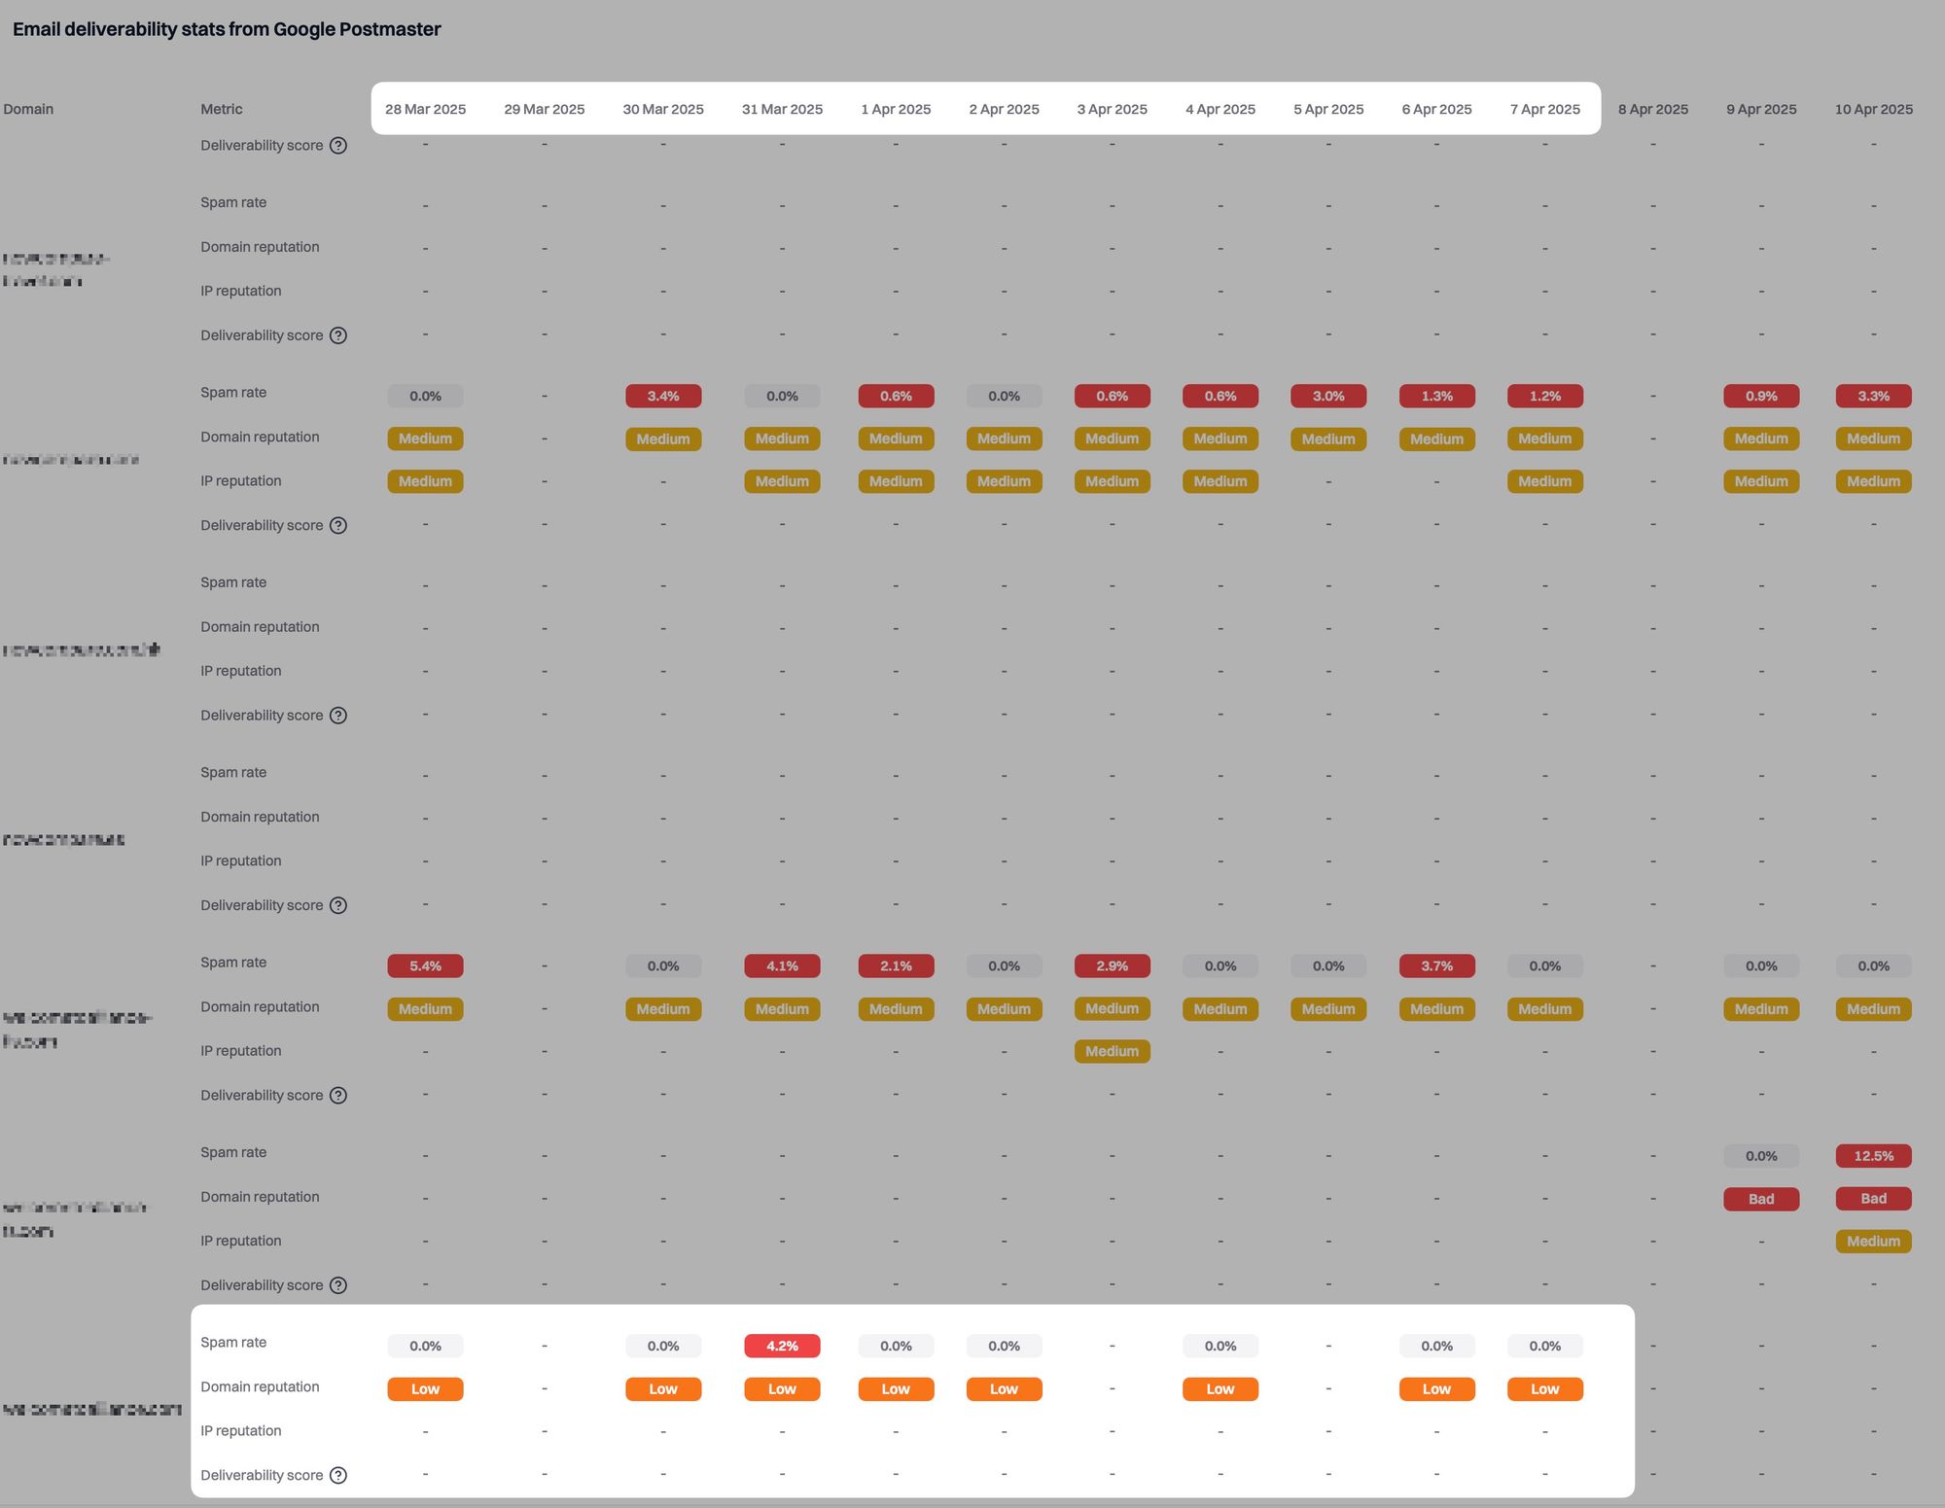Viewport: 1945px width, 1508px height.
Task: Select the 10 Apr 2025 column header
Action: (x=1872, y=109)
